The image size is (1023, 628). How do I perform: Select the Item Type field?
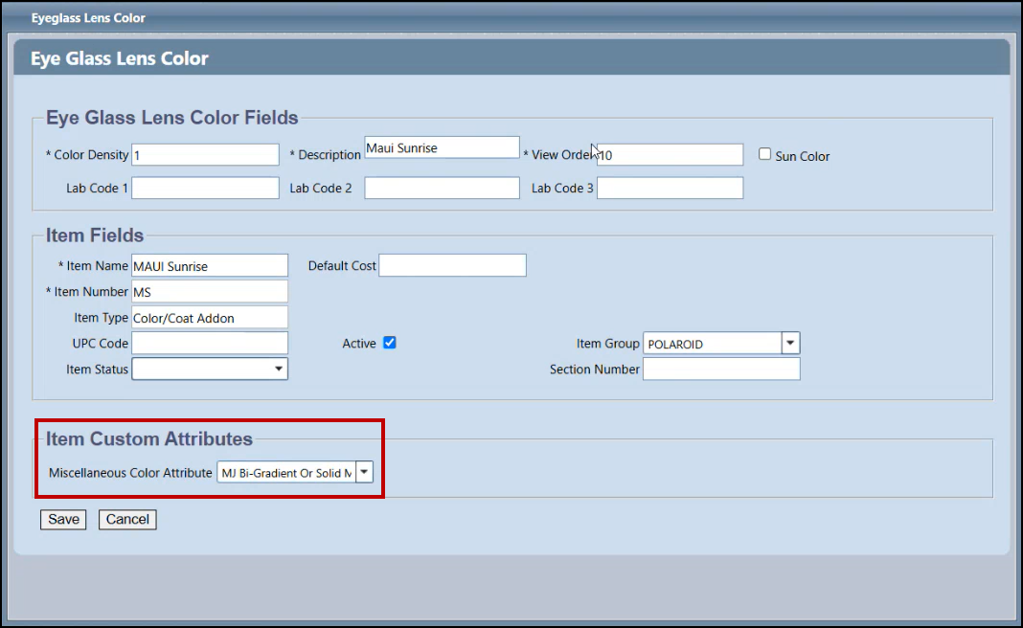click(x=209, y=317)
